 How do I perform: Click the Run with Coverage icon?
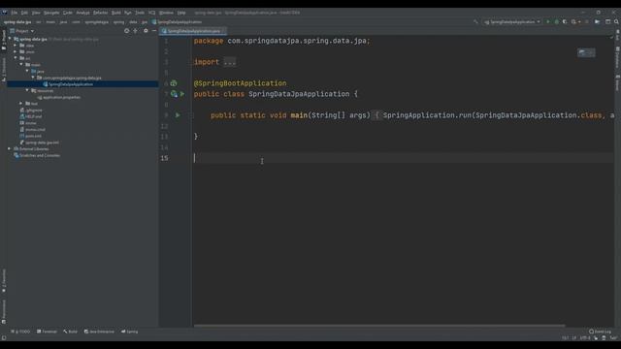565,21
